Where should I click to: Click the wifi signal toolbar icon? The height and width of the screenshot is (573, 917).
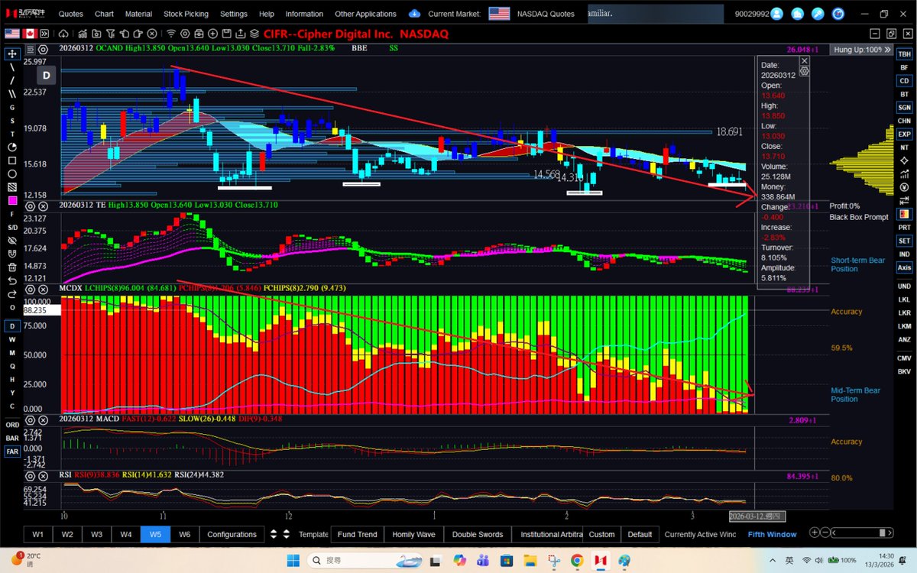click(170, 34)
